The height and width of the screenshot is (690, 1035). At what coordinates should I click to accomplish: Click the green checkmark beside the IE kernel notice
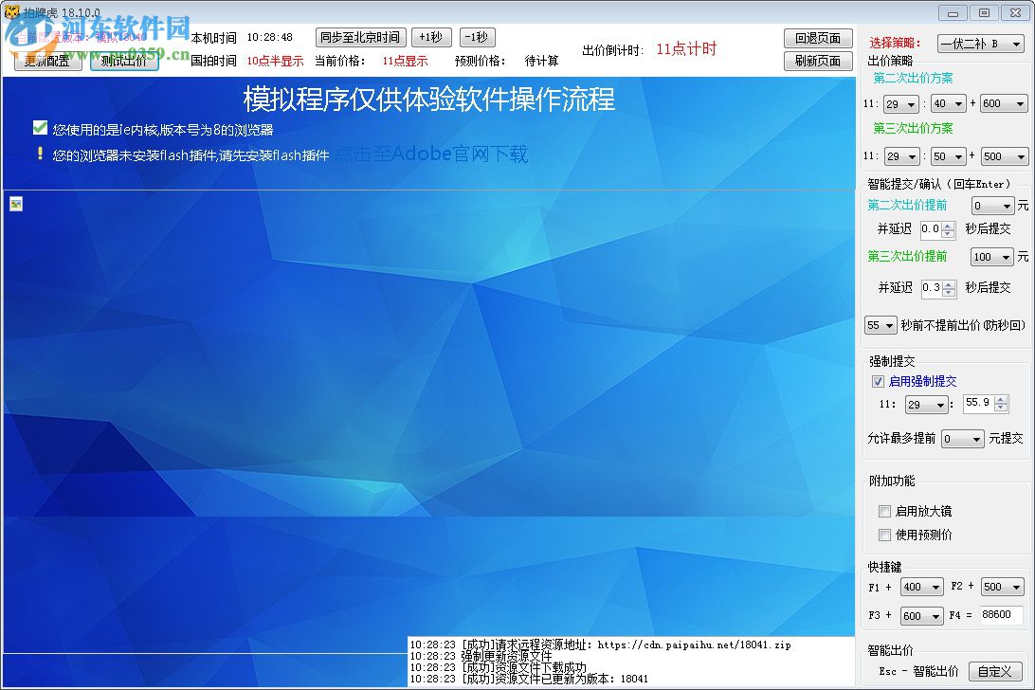click(39, 126)
